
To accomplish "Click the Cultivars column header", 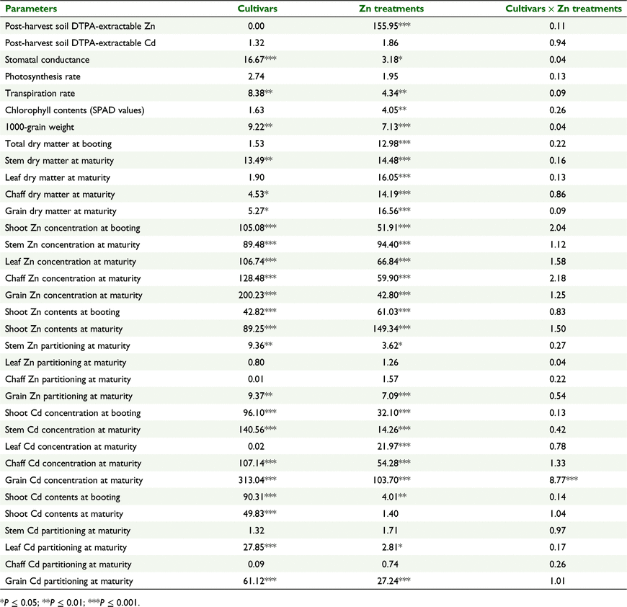I will (x=257, y=9).
